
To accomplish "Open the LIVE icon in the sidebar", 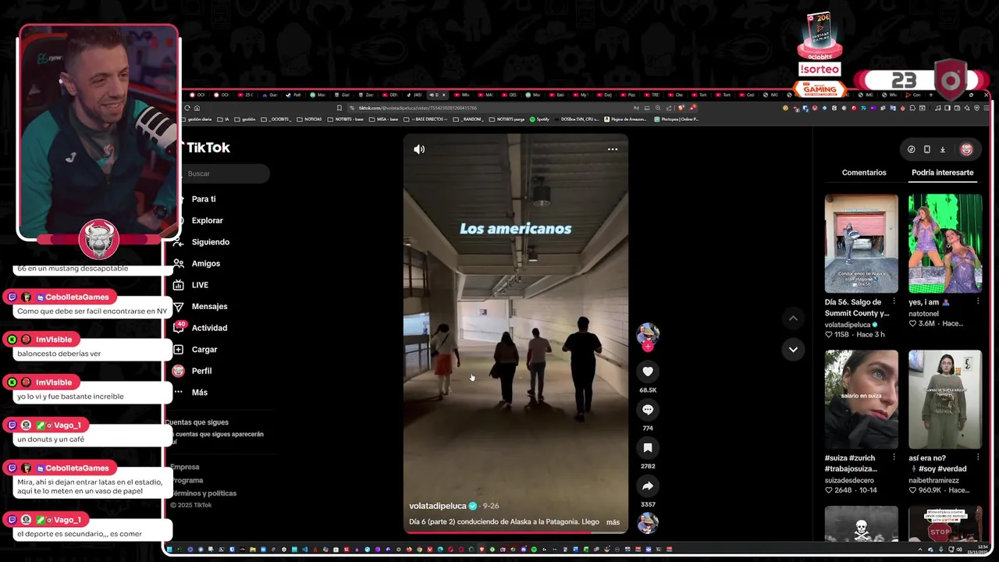I will point(179,285).
